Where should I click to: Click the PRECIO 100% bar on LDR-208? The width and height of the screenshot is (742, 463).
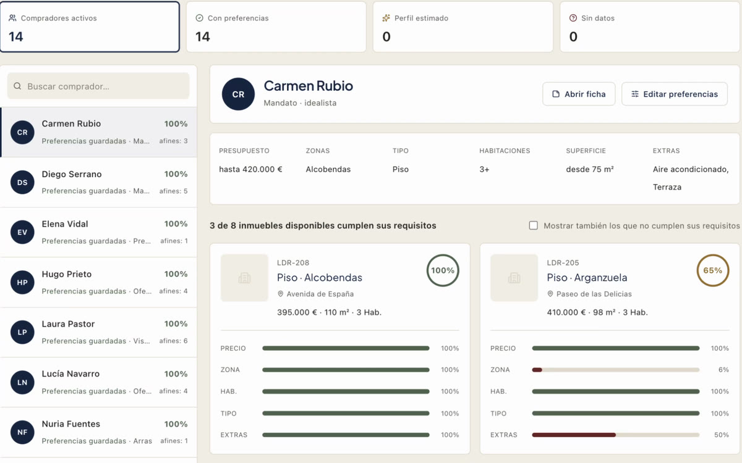[x=346, y=348]
